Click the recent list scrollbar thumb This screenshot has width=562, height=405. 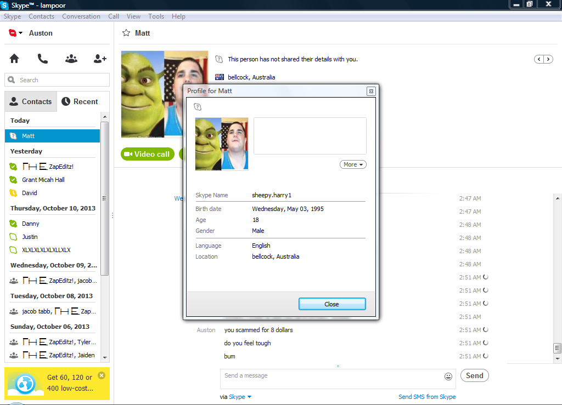104,198
